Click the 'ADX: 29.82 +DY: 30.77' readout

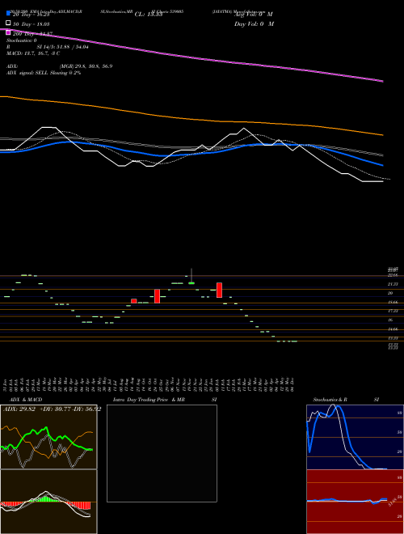(x=52, y=409)
